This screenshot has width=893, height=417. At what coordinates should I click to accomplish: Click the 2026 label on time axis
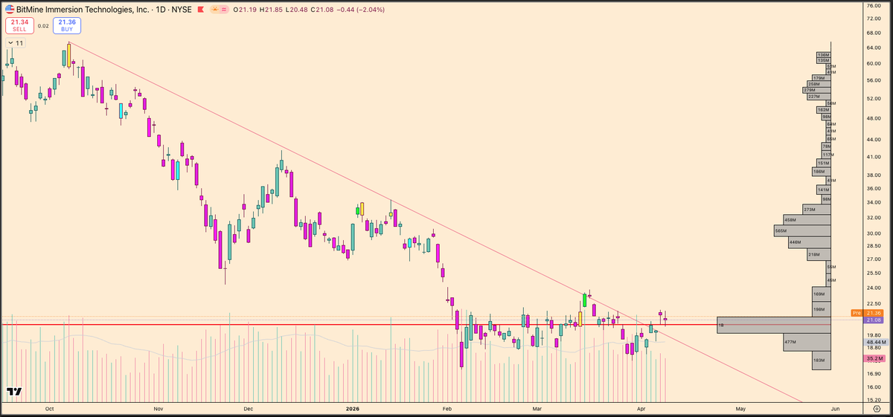point(353,408)
